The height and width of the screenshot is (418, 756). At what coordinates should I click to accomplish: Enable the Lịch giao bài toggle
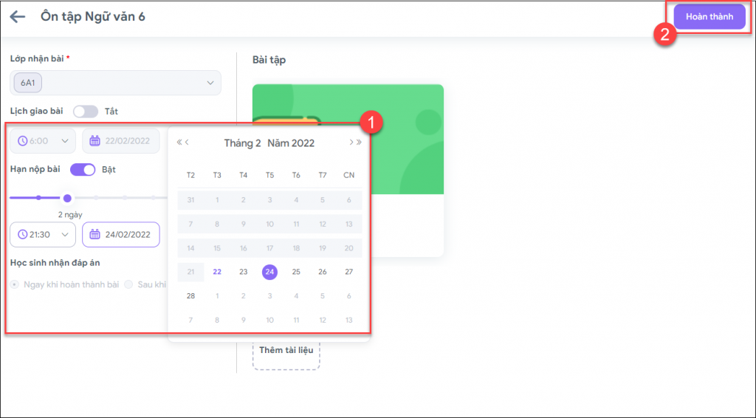tap(85, 112)
